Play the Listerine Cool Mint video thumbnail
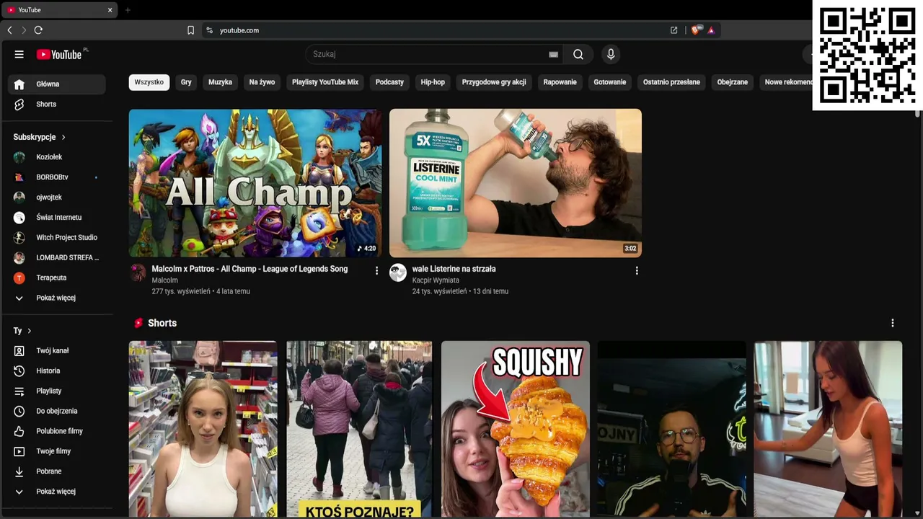 [516, 183]
